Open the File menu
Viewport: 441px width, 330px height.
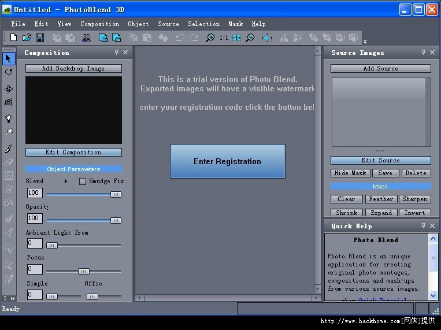coord(18,24)
